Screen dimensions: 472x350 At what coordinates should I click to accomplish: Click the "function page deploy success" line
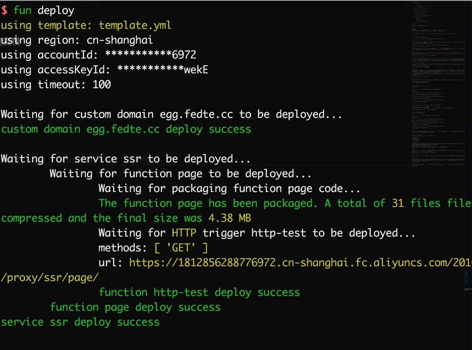135,307
